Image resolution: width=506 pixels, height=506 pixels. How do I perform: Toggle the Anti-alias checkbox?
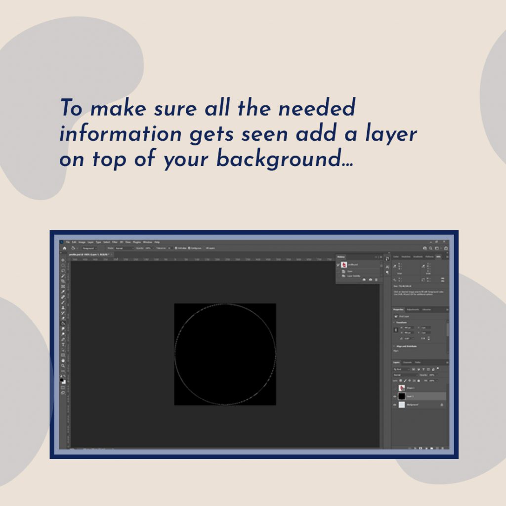click(x=176, y=248)
